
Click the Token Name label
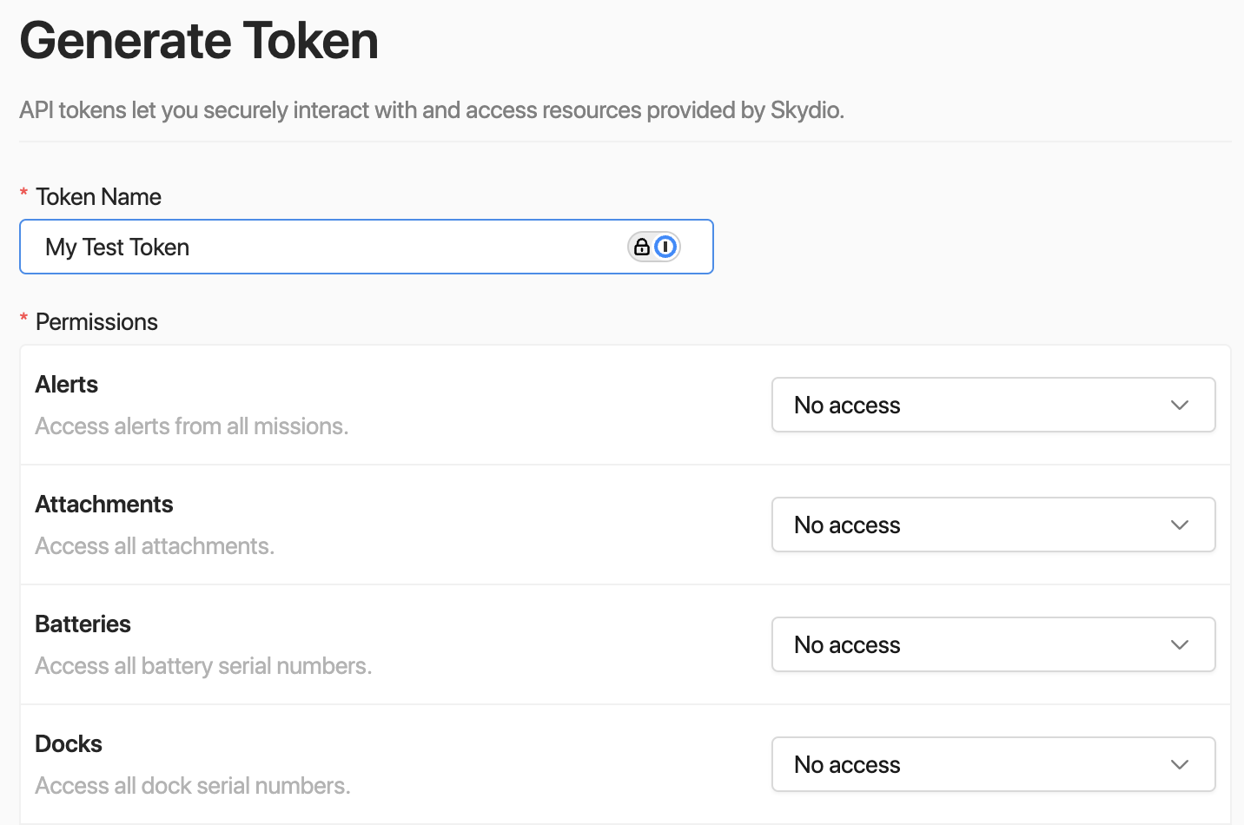(x=98, y=197)
